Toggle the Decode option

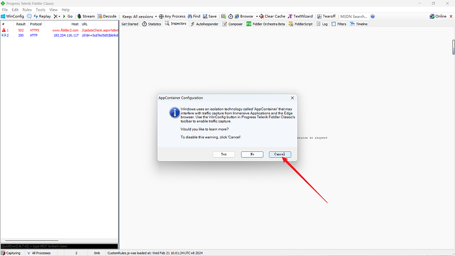(107, 16)
